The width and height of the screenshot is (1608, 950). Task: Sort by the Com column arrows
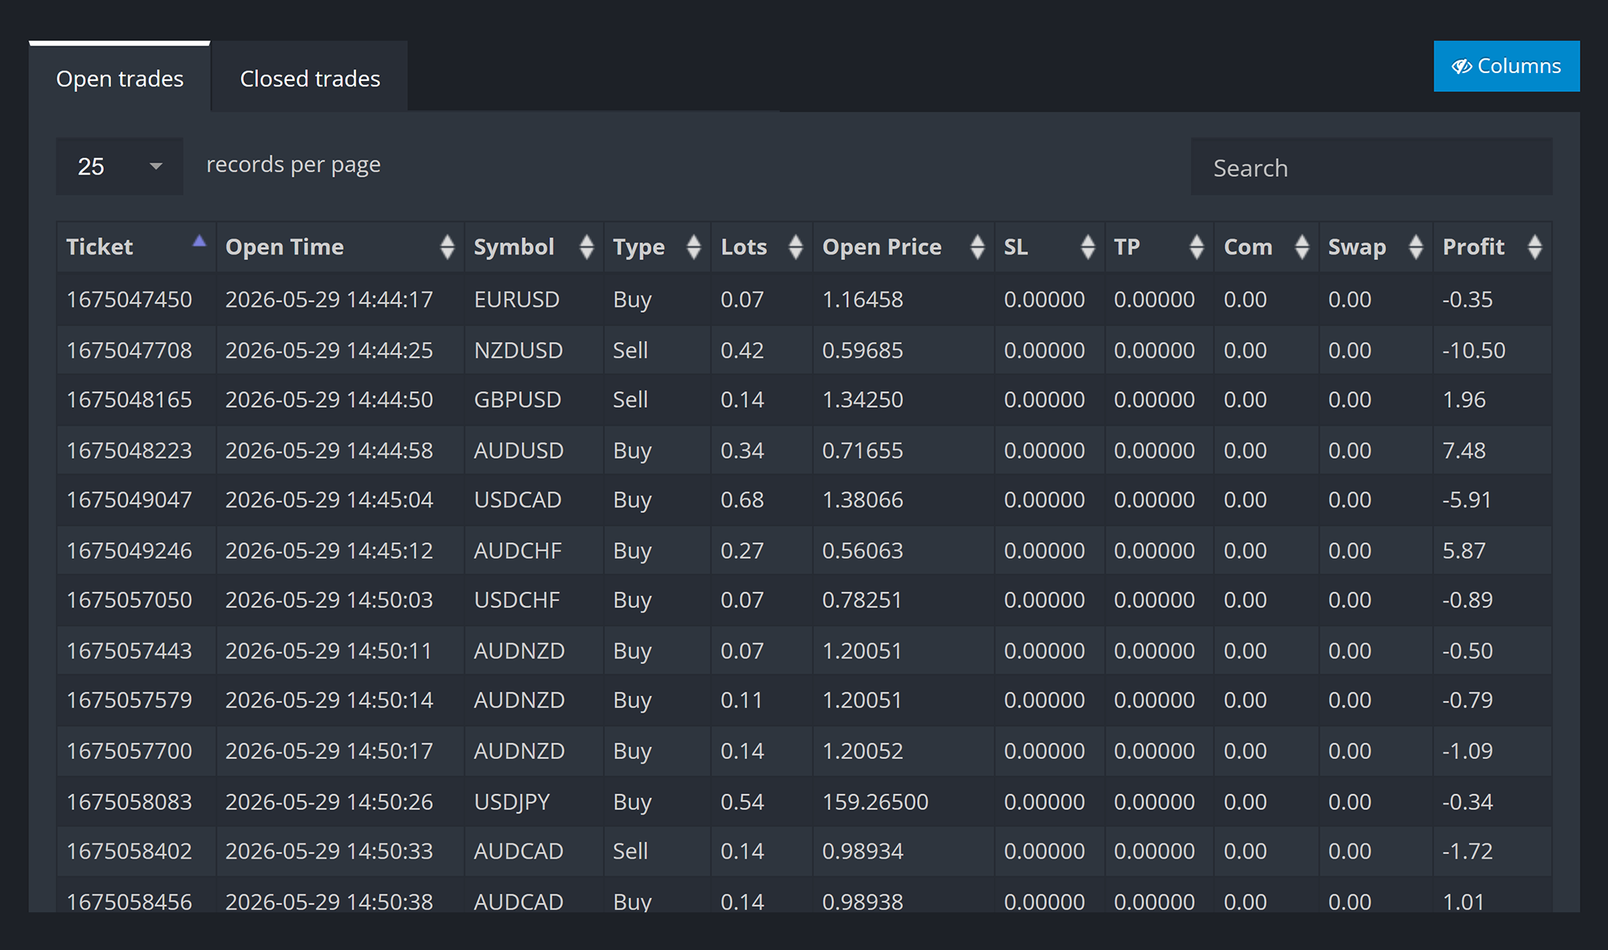[x=1301, y=247]
